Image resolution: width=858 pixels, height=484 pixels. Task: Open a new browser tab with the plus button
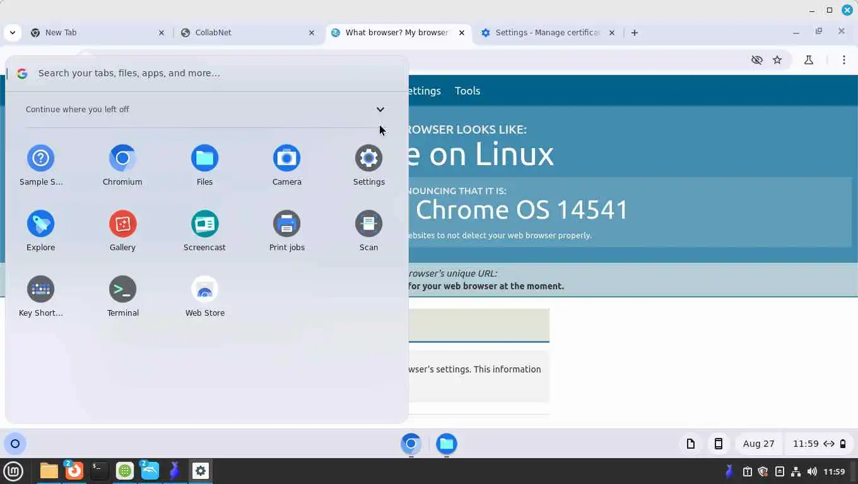[635, 33]
